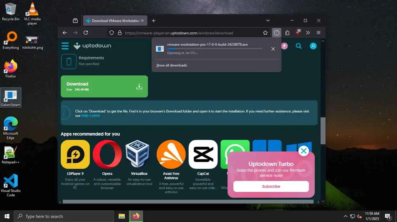This screenshot has width=397, height=222.
Task: Open the LDPlayer 9 app thumbnail
Action: pos(75,154)
